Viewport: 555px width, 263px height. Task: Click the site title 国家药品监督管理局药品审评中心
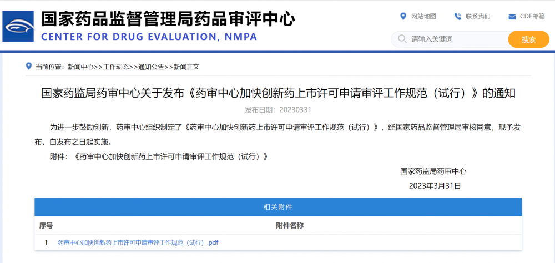coord(168,19)
